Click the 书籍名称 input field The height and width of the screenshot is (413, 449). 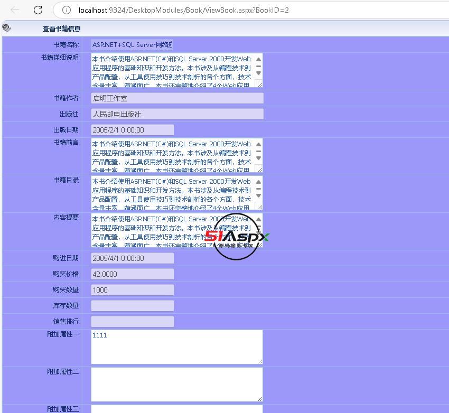pyautogui.click(x=132, y=45)
